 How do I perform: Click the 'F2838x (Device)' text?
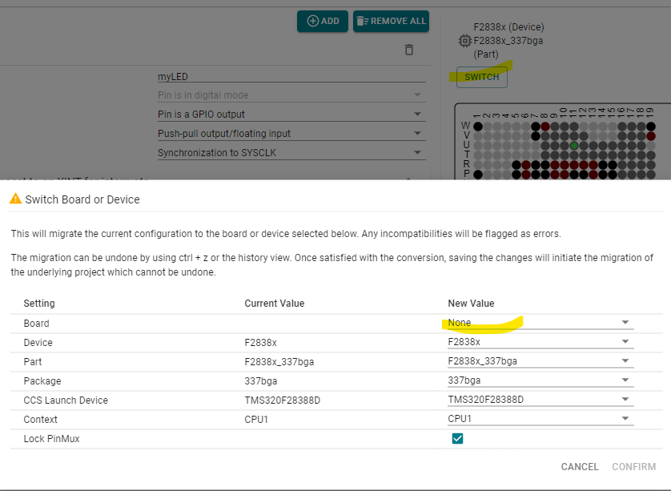(x=508, y=27)
